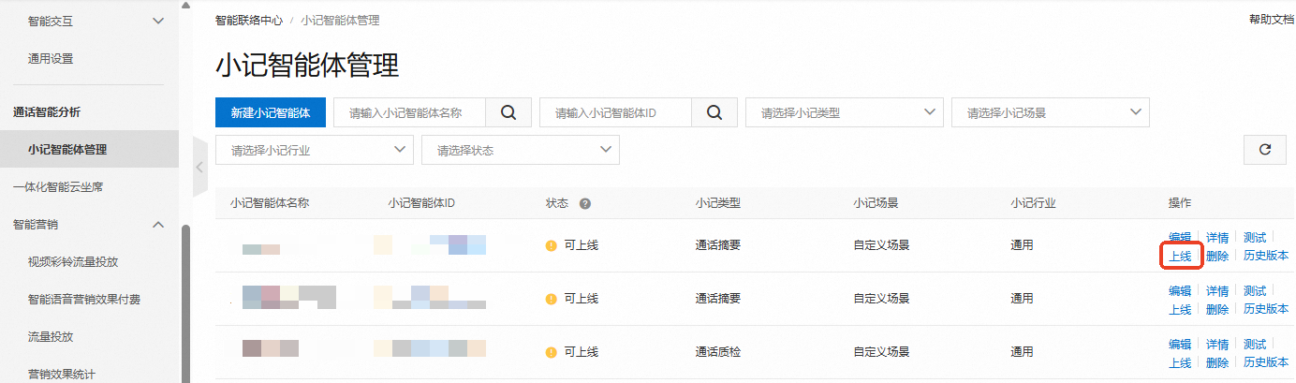Viewport: 1296px width, 383px height.
Task: Click the status help question-mark icon
Action: (584, 203)
